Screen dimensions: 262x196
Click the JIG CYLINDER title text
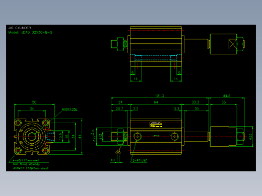[x=20, y=28]
